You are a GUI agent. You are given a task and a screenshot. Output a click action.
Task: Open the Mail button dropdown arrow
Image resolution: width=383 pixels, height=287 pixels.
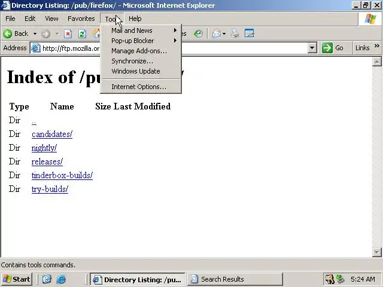224,33
